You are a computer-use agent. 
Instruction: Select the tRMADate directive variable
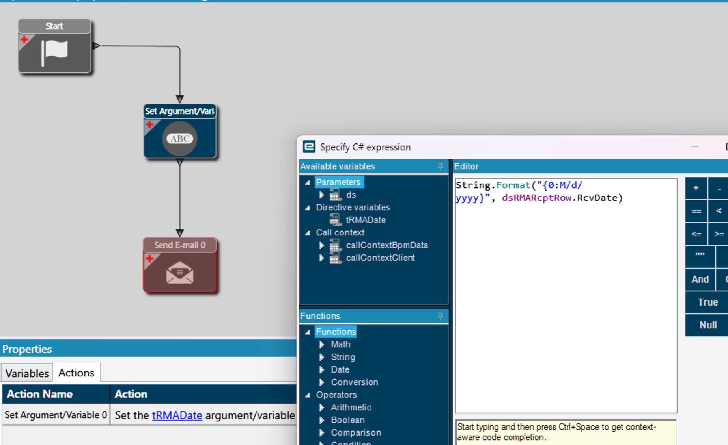point(366,220)
